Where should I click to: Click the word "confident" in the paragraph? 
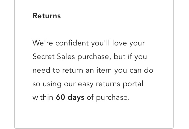click(72, 43)
